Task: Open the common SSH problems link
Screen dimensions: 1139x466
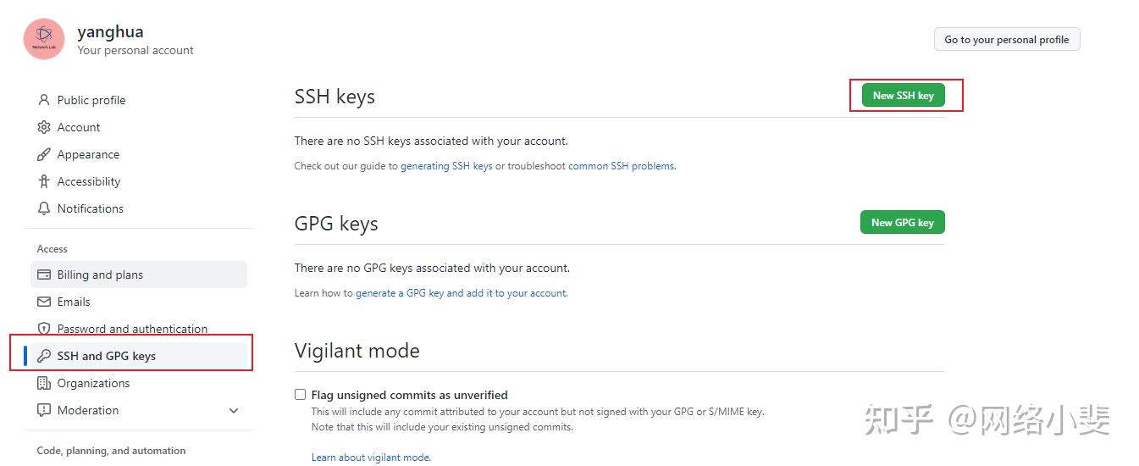Action: pos(622,166)
